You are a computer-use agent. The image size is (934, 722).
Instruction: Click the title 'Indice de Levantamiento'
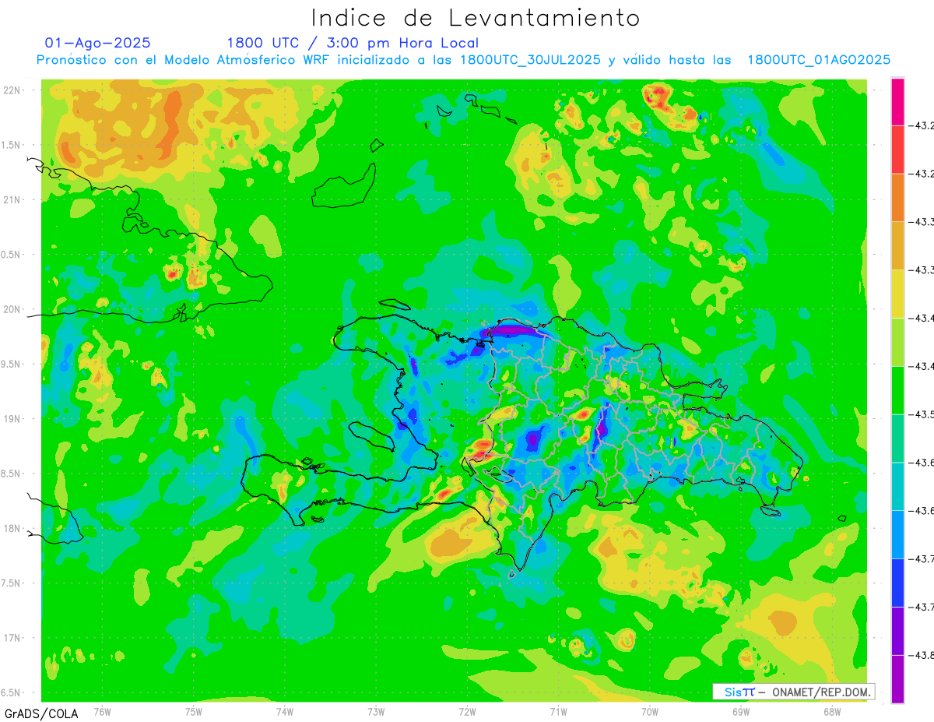(x=475, y=18)
